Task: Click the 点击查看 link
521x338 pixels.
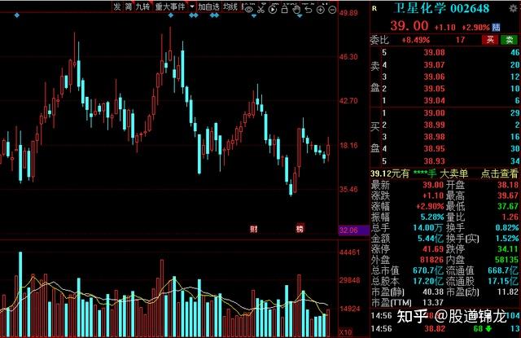Action: click(x=499, y=173)
